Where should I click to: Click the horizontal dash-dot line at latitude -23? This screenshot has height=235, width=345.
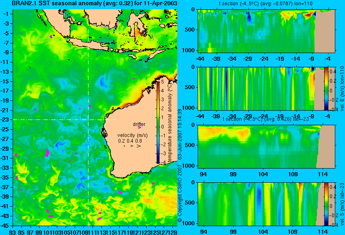tap(64, 120)
